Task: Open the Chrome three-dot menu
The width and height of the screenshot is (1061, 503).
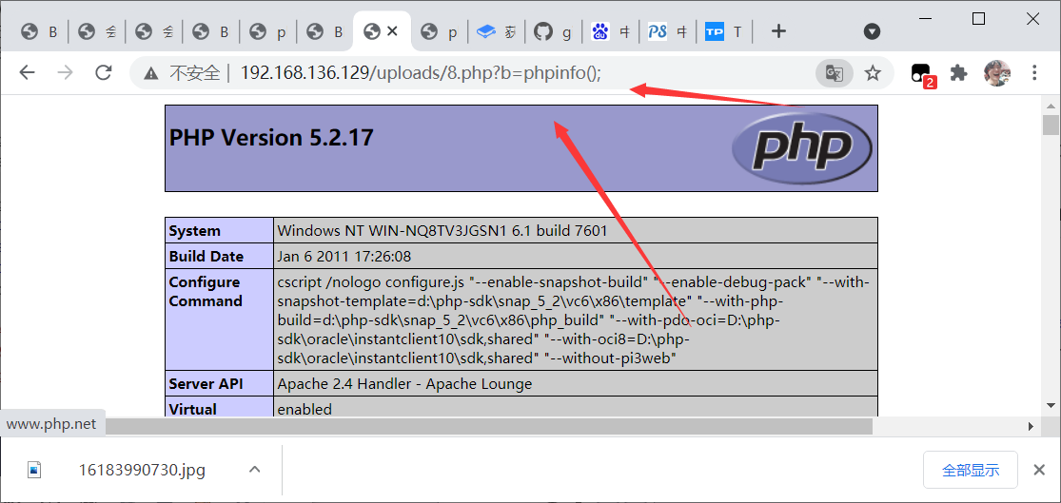Action: 1034,73
